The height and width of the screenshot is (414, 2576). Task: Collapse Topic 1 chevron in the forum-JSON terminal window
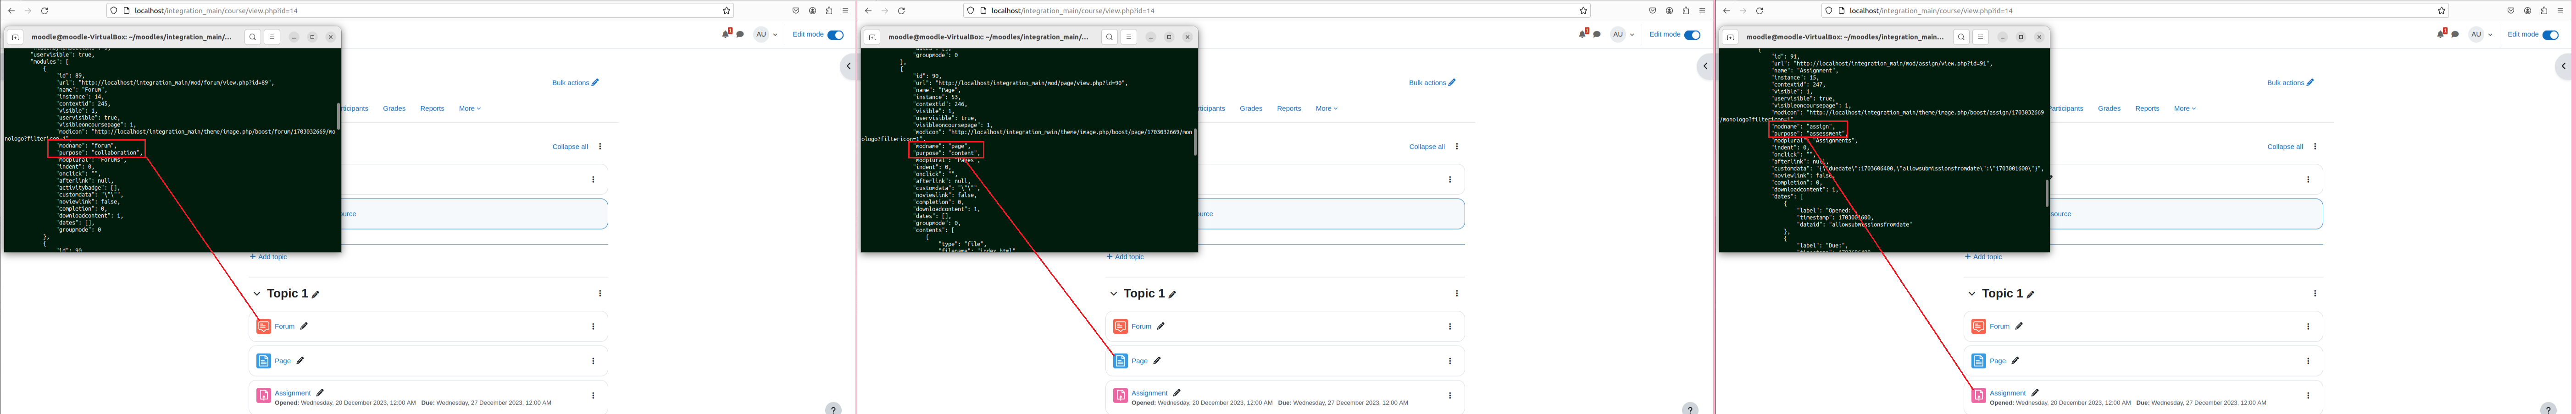coord(257,294)
